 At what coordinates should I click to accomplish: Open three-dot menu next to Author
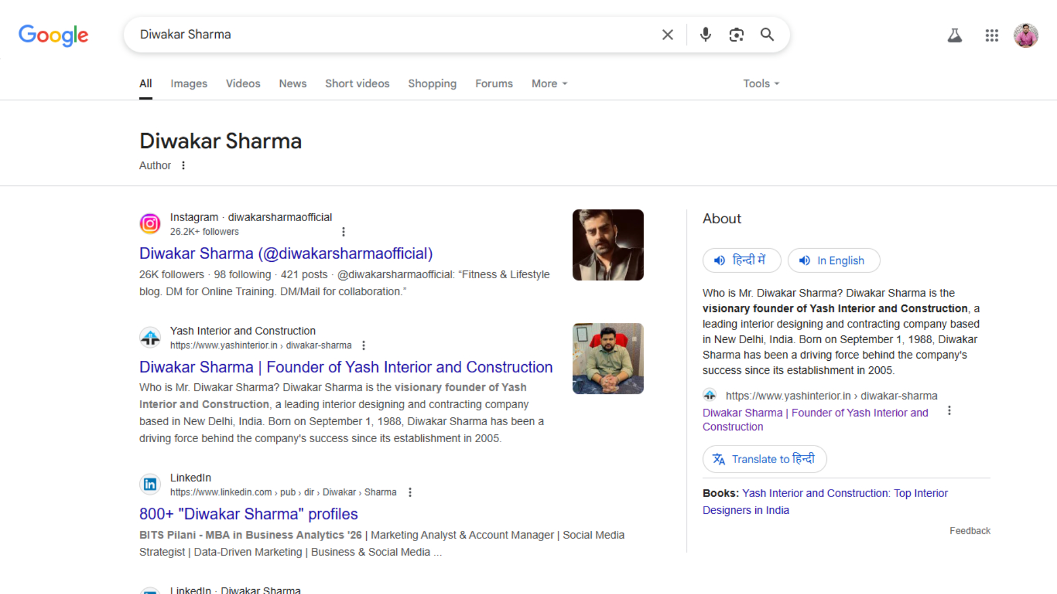coord(183,166)
